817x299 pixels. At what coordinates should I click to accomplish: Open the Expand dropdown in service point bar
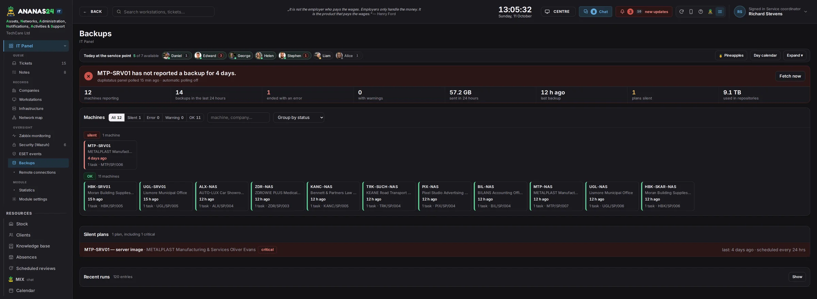[x=795, y=55]
